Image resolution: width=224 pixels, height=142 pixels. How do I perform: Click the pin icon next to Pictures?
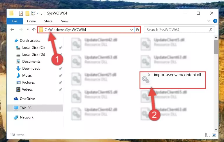61,82
